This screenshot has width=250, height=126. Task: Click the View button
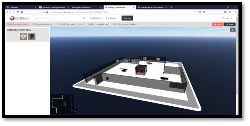pyautogui.click(x=230, y=24)
